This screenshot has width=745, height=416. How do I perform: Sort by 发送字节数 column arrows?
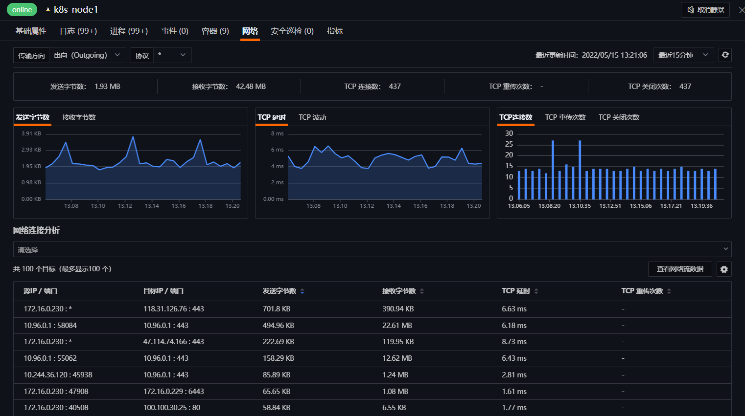click(302, 291)
